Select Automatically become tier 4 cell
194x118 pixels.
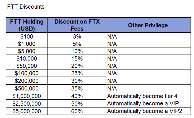coord(148,96)
